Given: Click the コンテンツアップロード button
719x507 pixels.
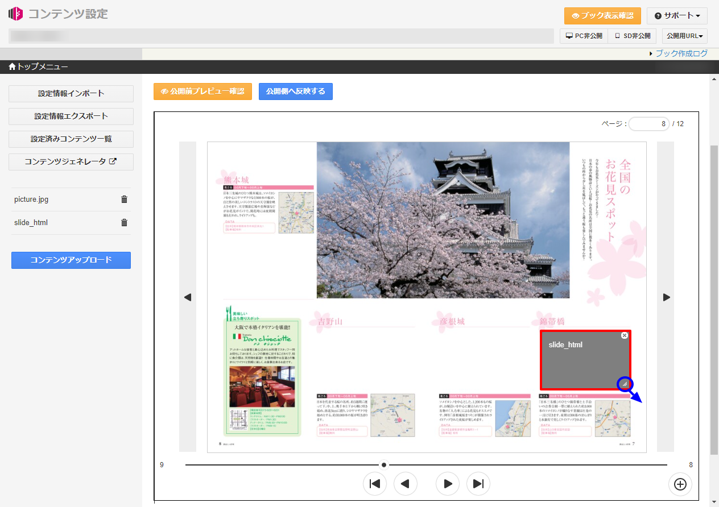Looking at the screenshot, I should click(x=71, y=260).
